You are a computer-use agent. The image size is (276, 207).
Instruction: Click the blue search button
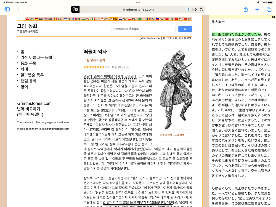185,29
